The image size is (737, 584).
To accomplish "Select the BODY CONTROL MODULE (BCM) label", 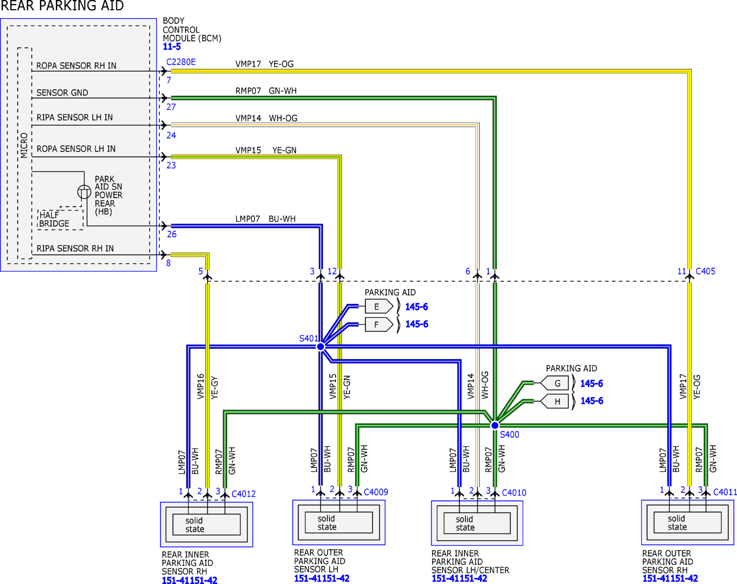I will 192,30.
